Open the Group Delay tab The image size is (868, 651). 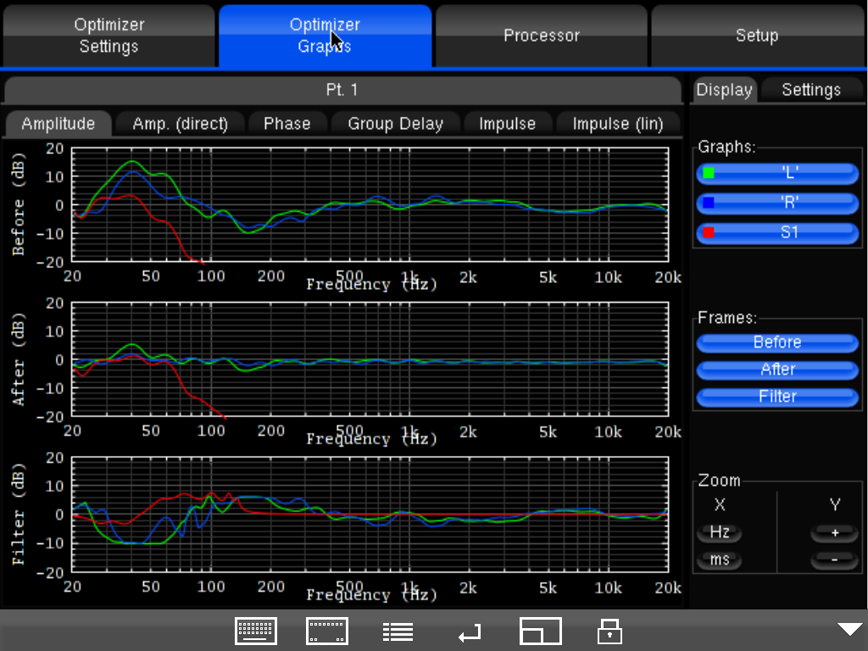click(395, 124)
